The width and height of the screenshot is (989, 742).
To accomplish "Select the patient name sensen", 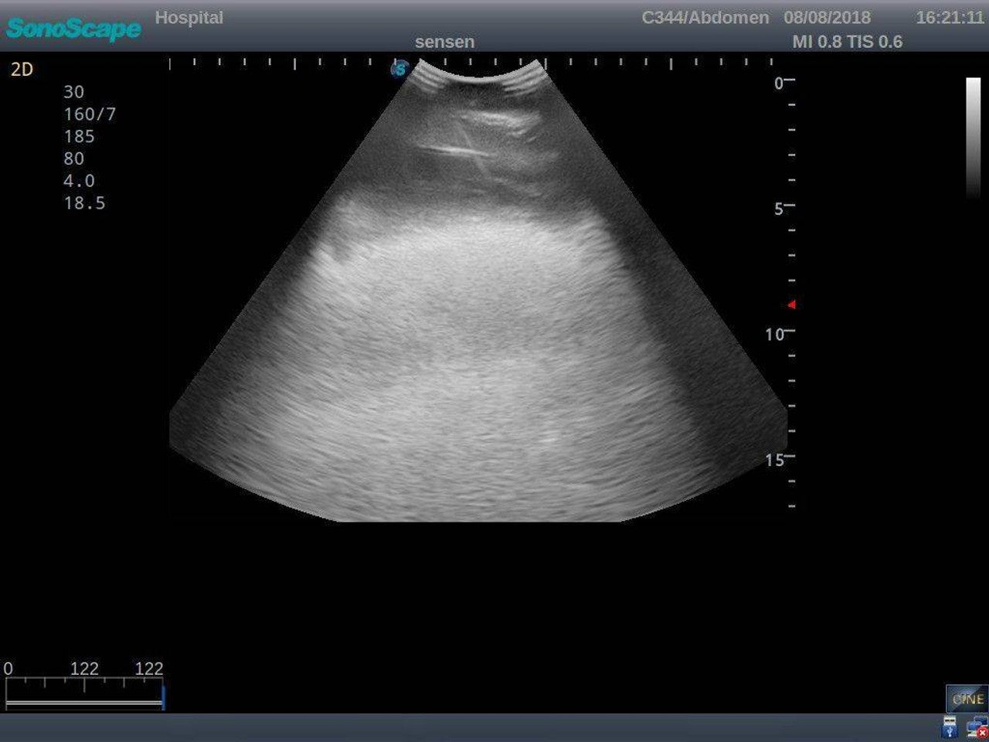I will [446, 42].
